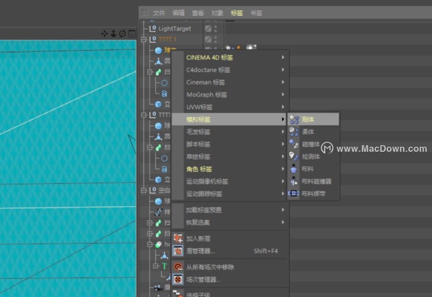432x297 pixels.
Task: Open CINEMA 4D 标签 submenu
Action: point(230,57)
